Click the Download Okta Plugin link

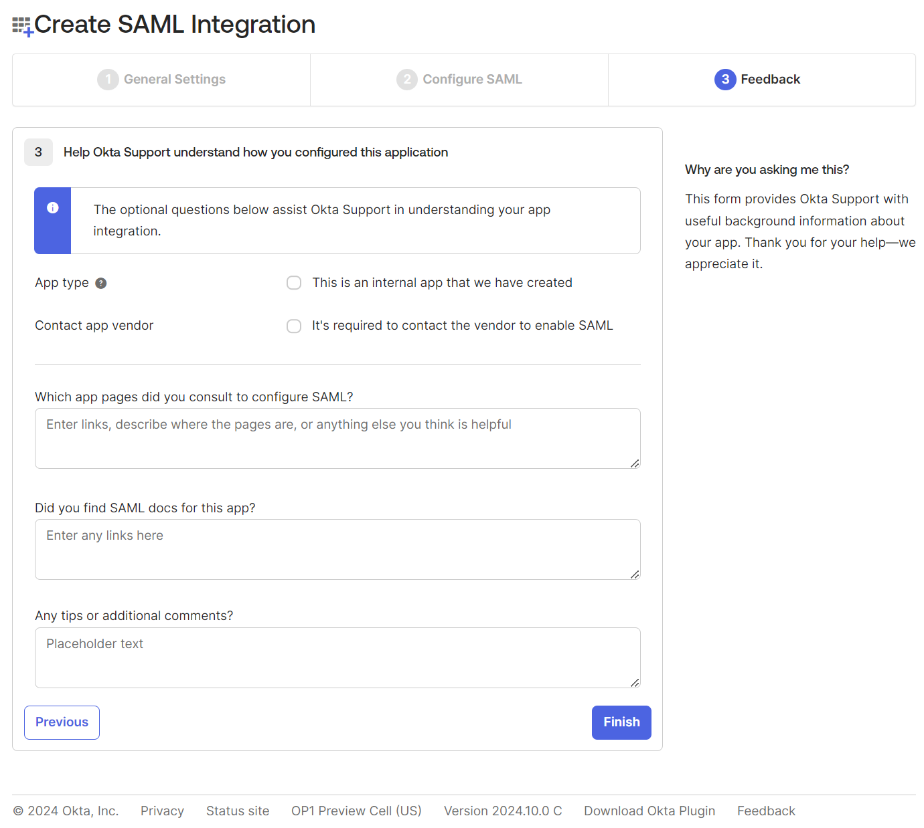point(649,811)
